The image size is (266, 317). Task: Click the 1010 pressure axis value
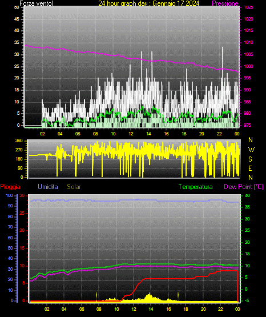pos(249,42)
